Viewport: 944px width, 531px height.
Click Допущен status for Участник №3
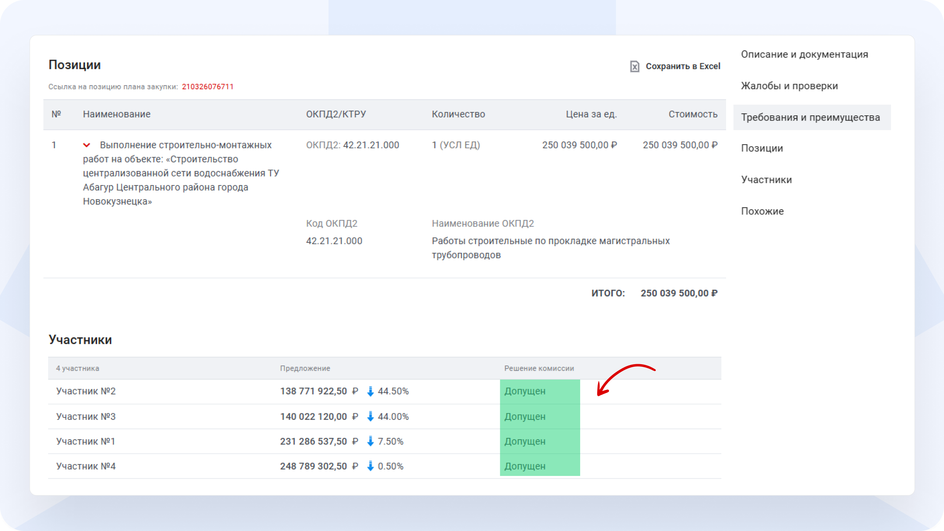pyautogui.click(x=524, y=417)
